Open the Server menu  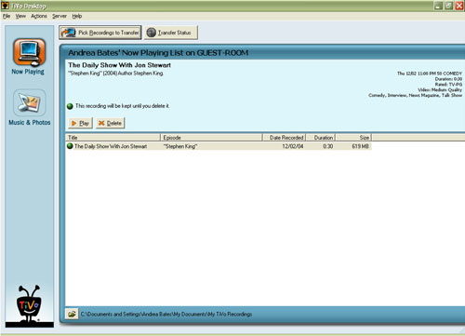[x=60, y=16]
